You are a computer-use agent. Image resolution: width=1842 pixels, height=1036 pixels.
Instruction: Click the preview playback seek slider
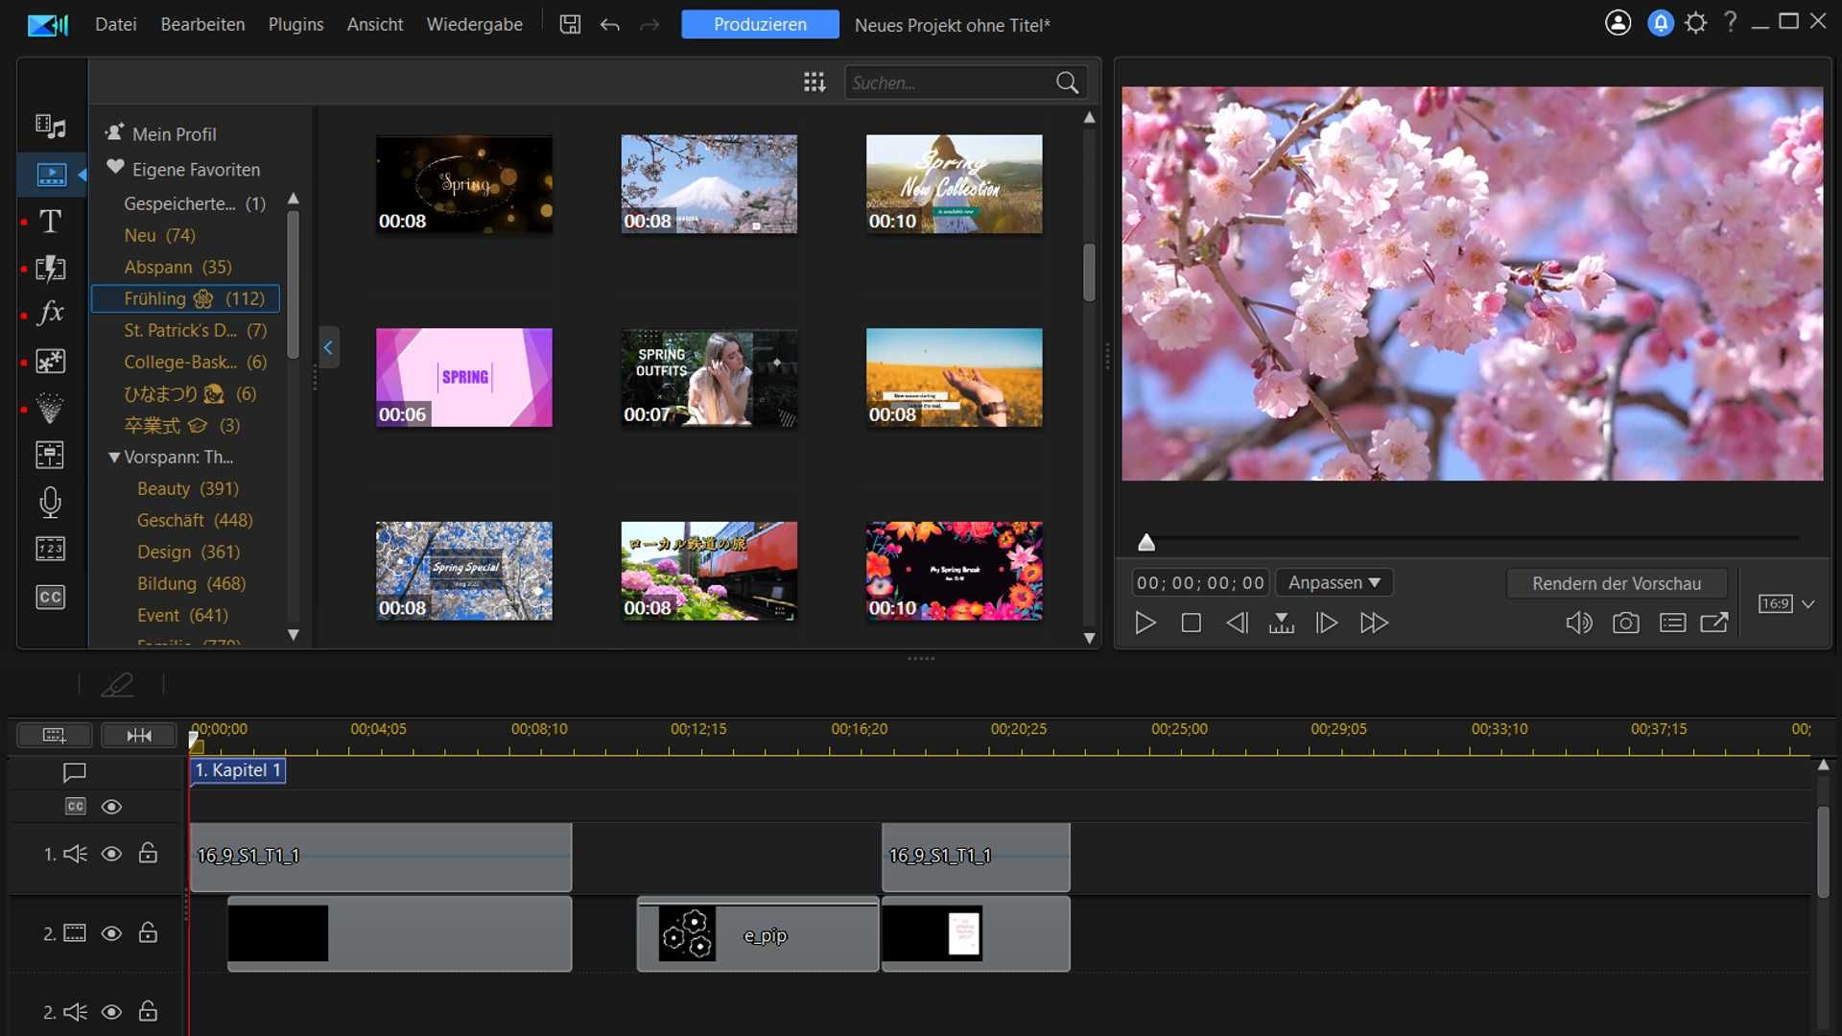(x=1472, y=539)
